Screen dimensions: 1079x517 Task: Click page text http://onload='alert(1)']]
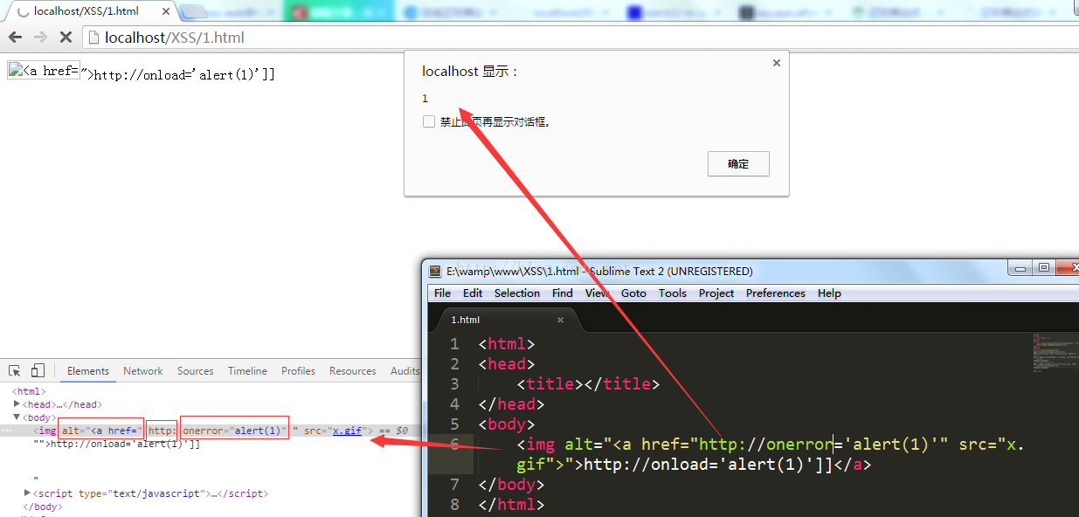click(x=184, y=75)
